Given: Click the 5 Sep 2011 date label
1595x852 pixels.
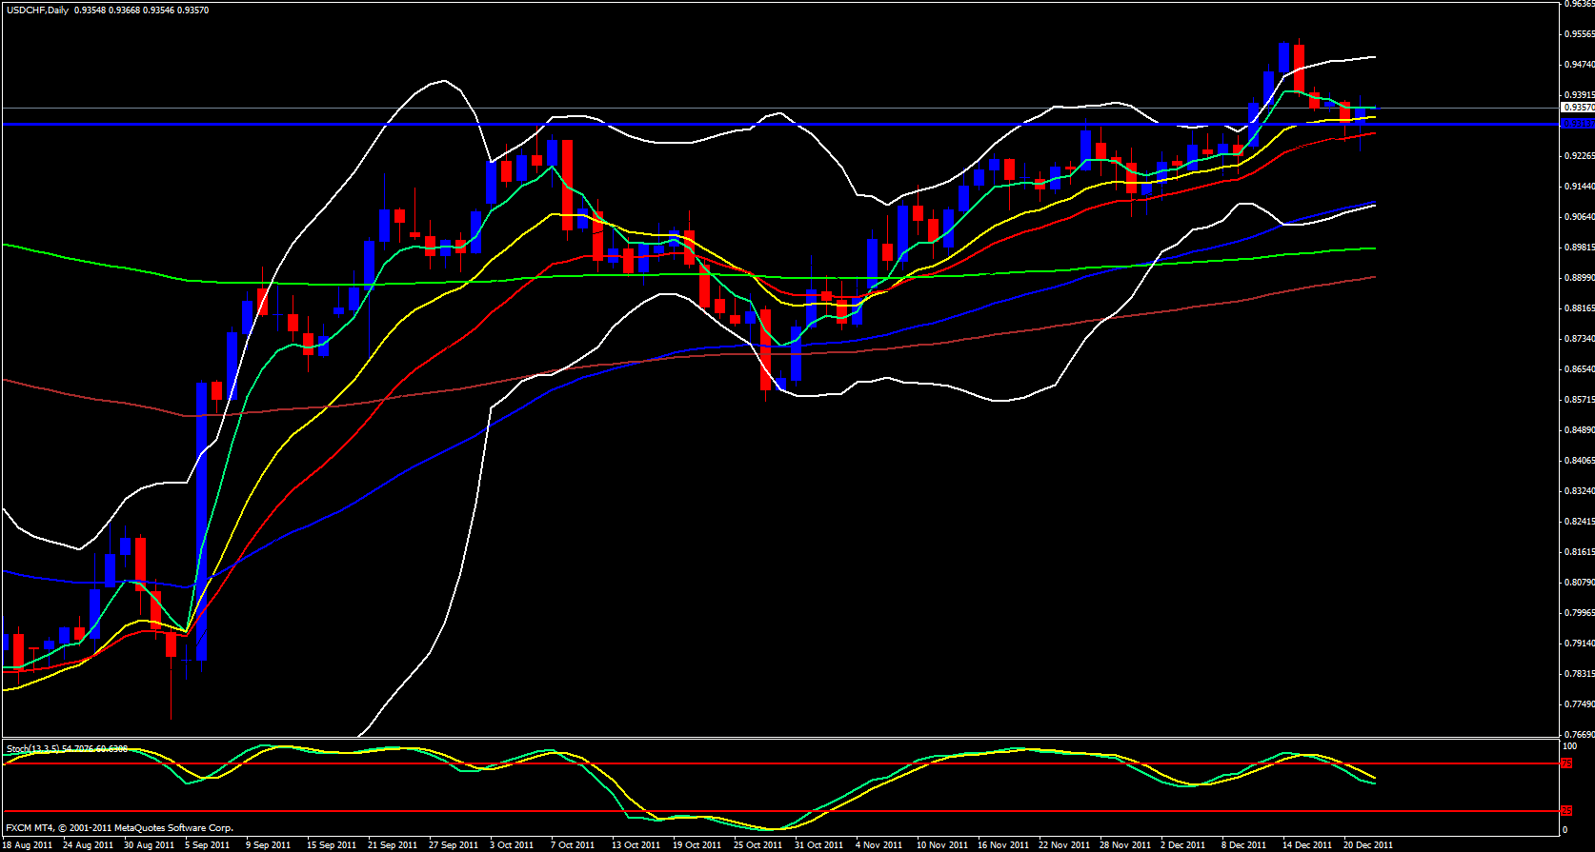Looking at the screenshot, I should click(207, 844).
